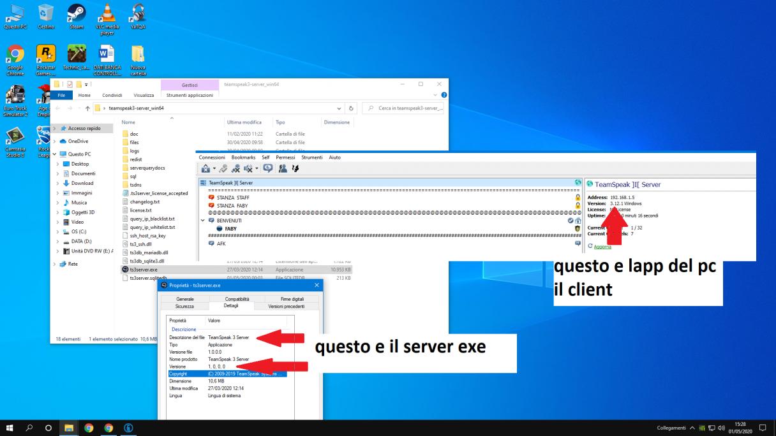Click the refresh button in Explorer address bar

coord(351,108)
